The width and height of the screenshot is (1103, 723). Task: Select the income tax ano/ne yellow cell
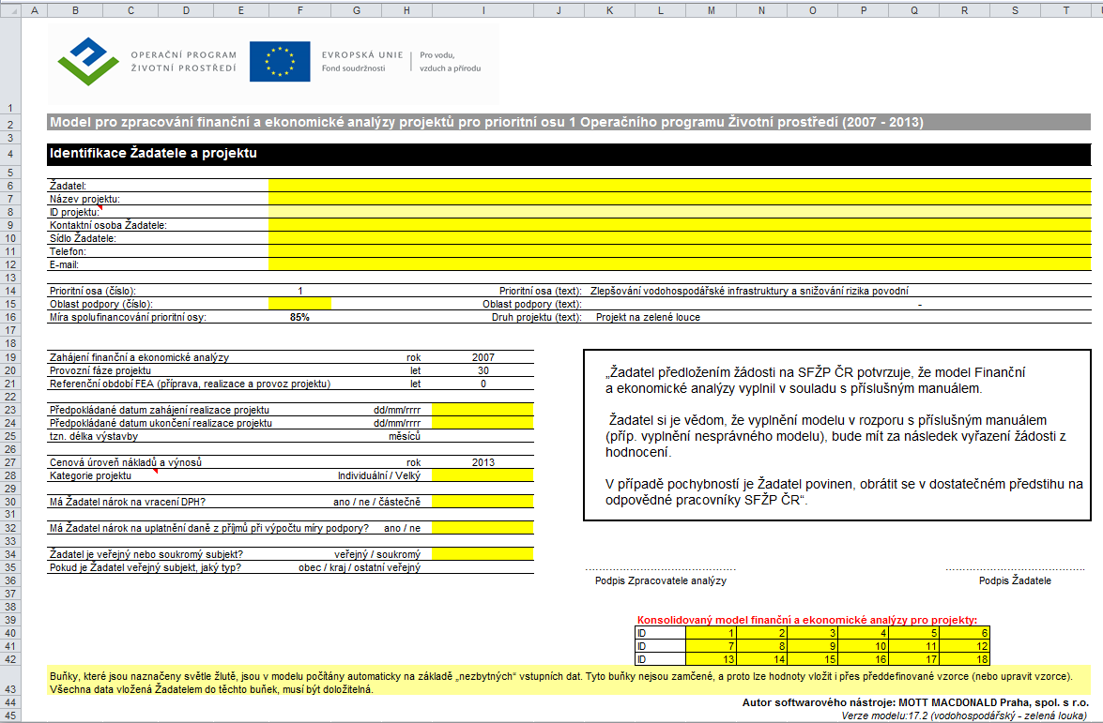(x=483, y=528)
